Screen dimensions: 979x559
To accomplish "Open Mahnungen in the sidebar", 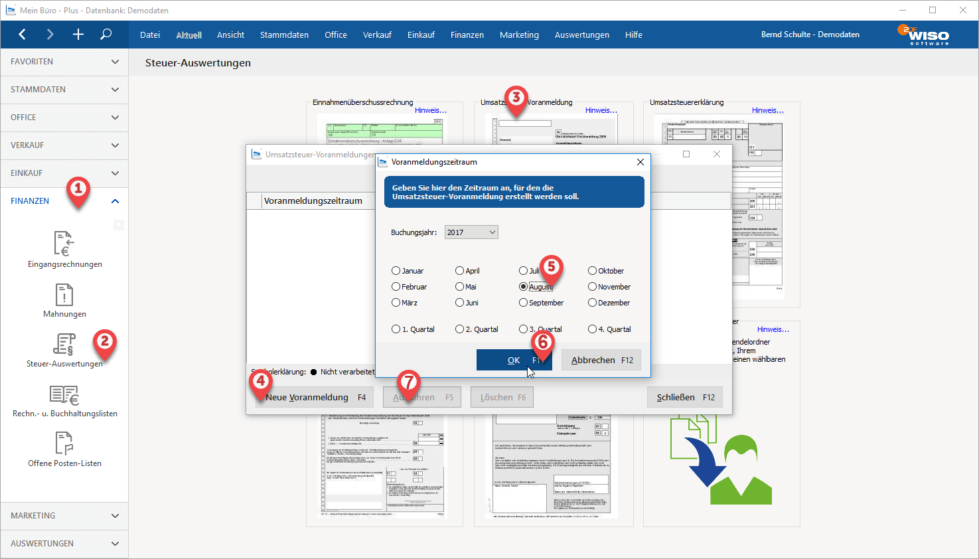I will pos(64,300).
